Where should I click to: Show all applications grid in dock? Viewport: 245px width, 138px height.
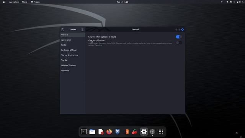click(161, 131)
